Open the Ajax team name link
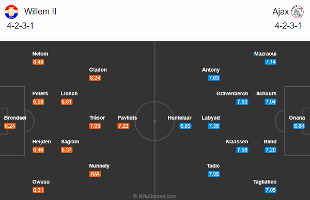This screenshot has height=200, width=310. point(281,12)
